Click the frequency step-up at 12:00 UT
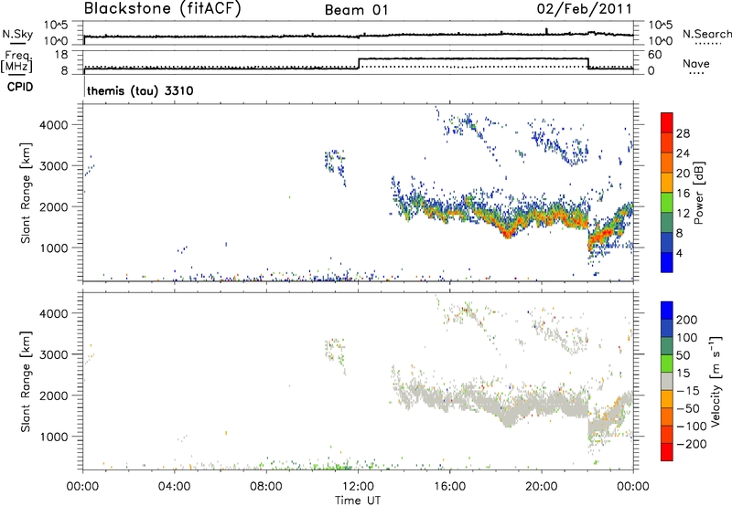The height and width of the screenshot is (506, 732). point(359,63)
